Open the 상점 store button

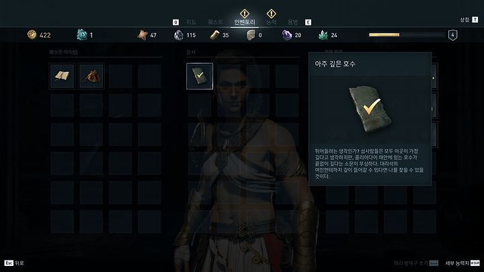click(x=469, y=19)
